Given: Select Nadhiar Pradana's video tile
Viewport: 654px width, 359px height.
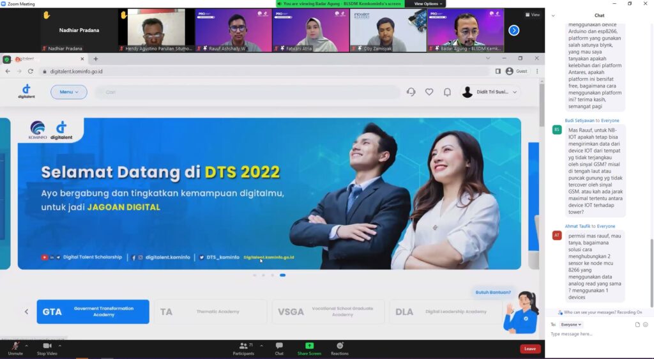Looking at the screenshot, I should pyautogui.click(x=79, y=31).
